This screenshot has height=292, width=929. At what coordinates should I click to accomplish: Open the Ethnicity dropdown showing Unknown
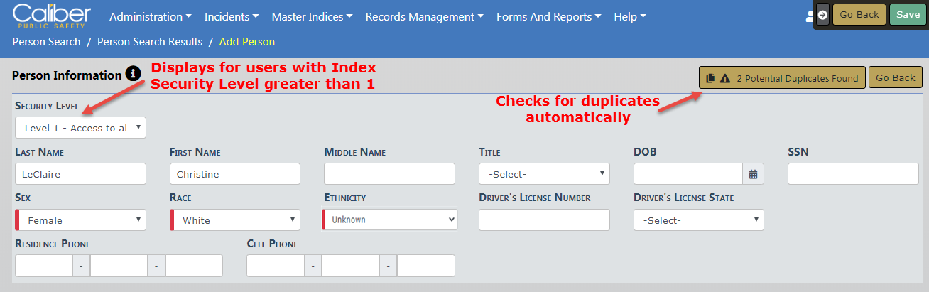(391, 220)
